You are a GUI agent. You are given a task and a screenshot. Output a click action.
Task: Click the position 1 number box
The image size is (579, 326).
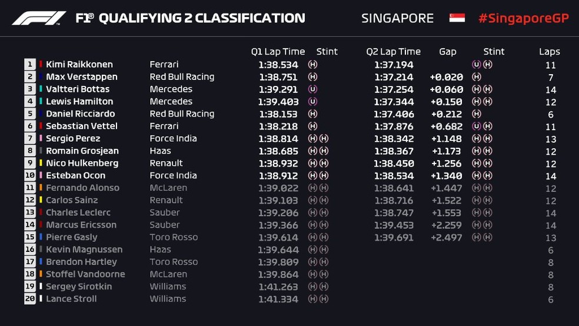tap(29, 64)
